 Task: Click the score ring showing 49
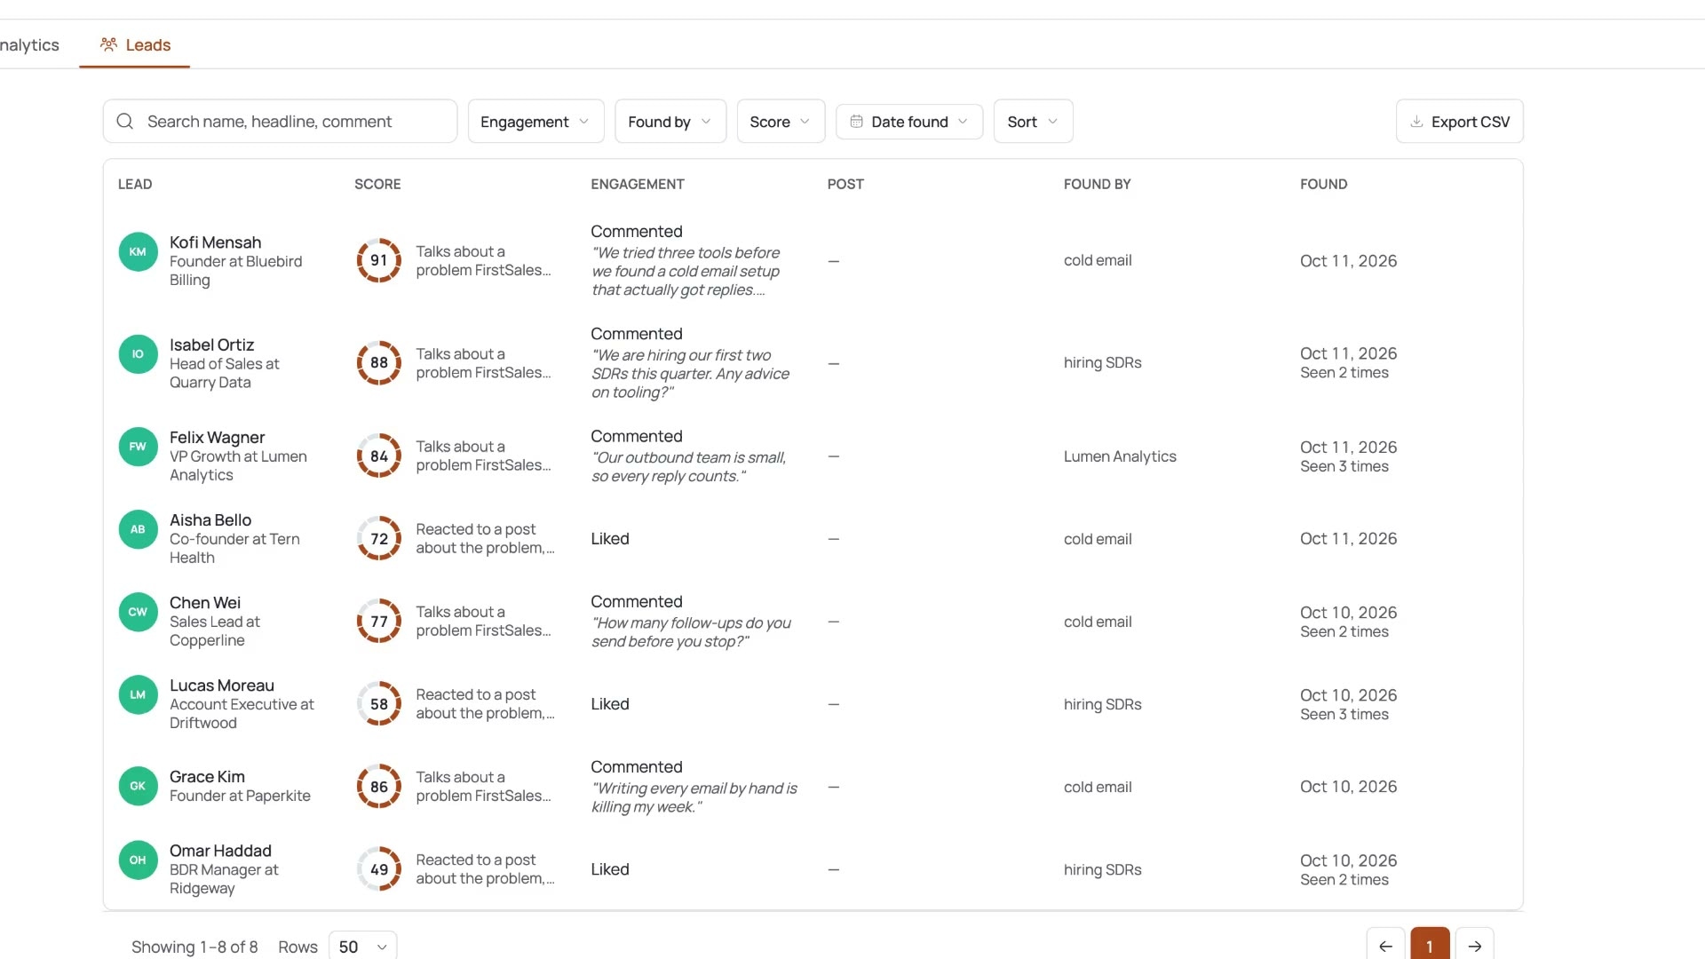click(x=379, y=868)
